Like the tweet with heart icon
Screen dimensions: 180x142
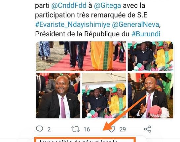(x=112, y=129)
